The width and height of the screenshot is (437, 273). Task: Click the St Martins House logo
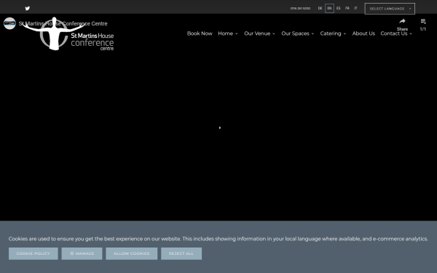(68, 34)
